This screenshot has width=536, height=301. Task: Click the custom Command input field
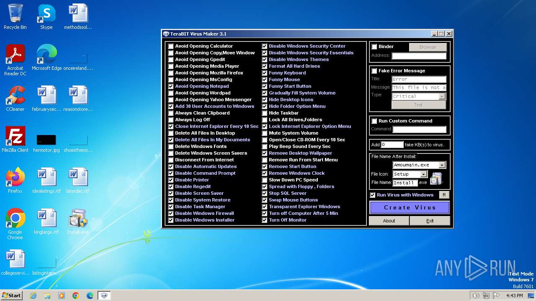(x=420, y=129)
